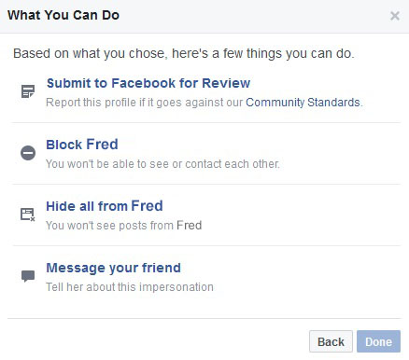Open the Community Standards link

click(x=303, y=103)
